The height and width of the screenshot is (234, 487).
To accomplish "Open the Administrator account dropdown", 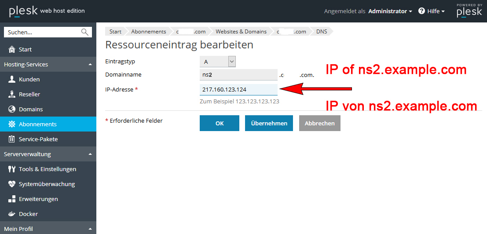I will (390, 11).
